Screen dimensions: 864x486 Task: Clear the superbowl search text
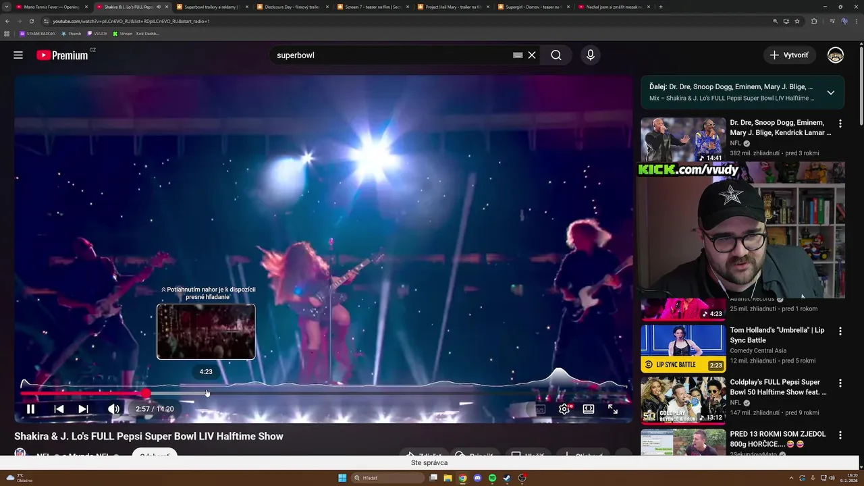pos(532,55)
